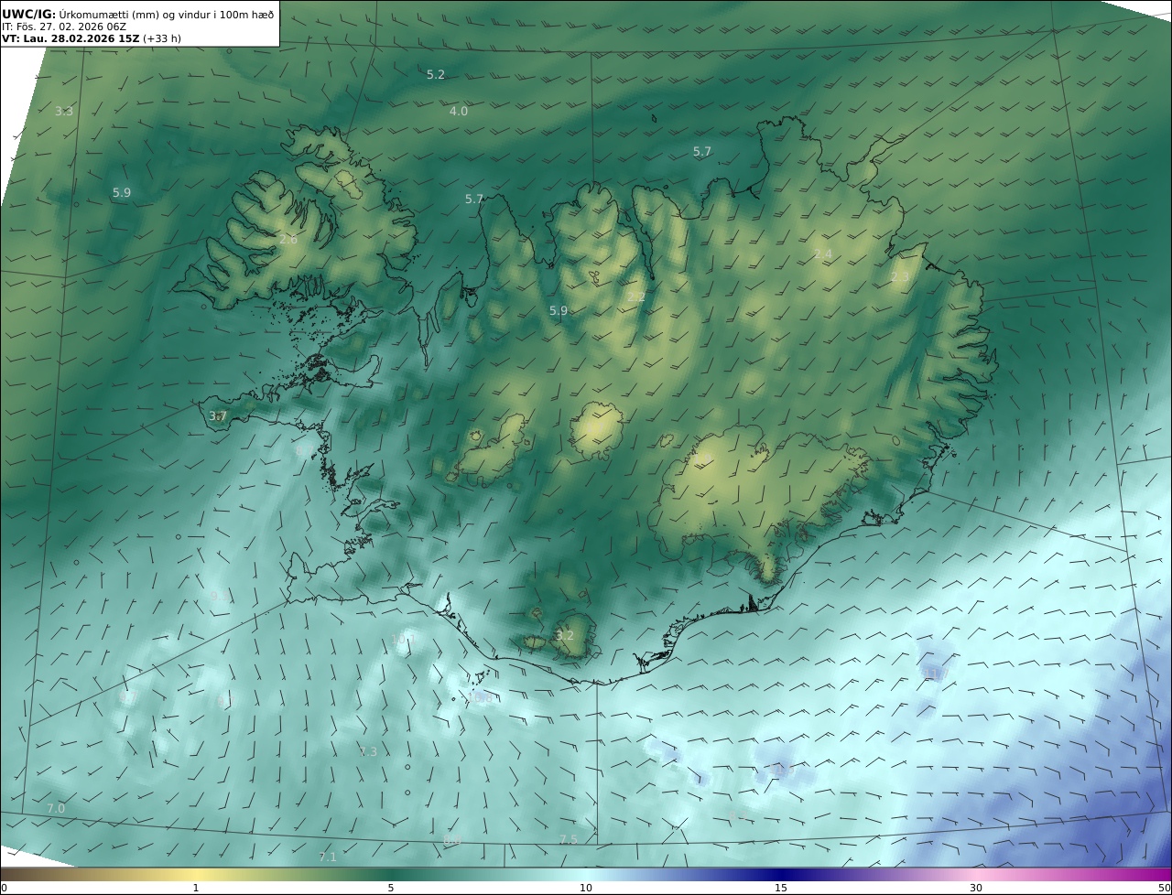The width and height of the screenshot is (1172, 895).
Task: Click the 2.4 value label
Action: (823, 254)
